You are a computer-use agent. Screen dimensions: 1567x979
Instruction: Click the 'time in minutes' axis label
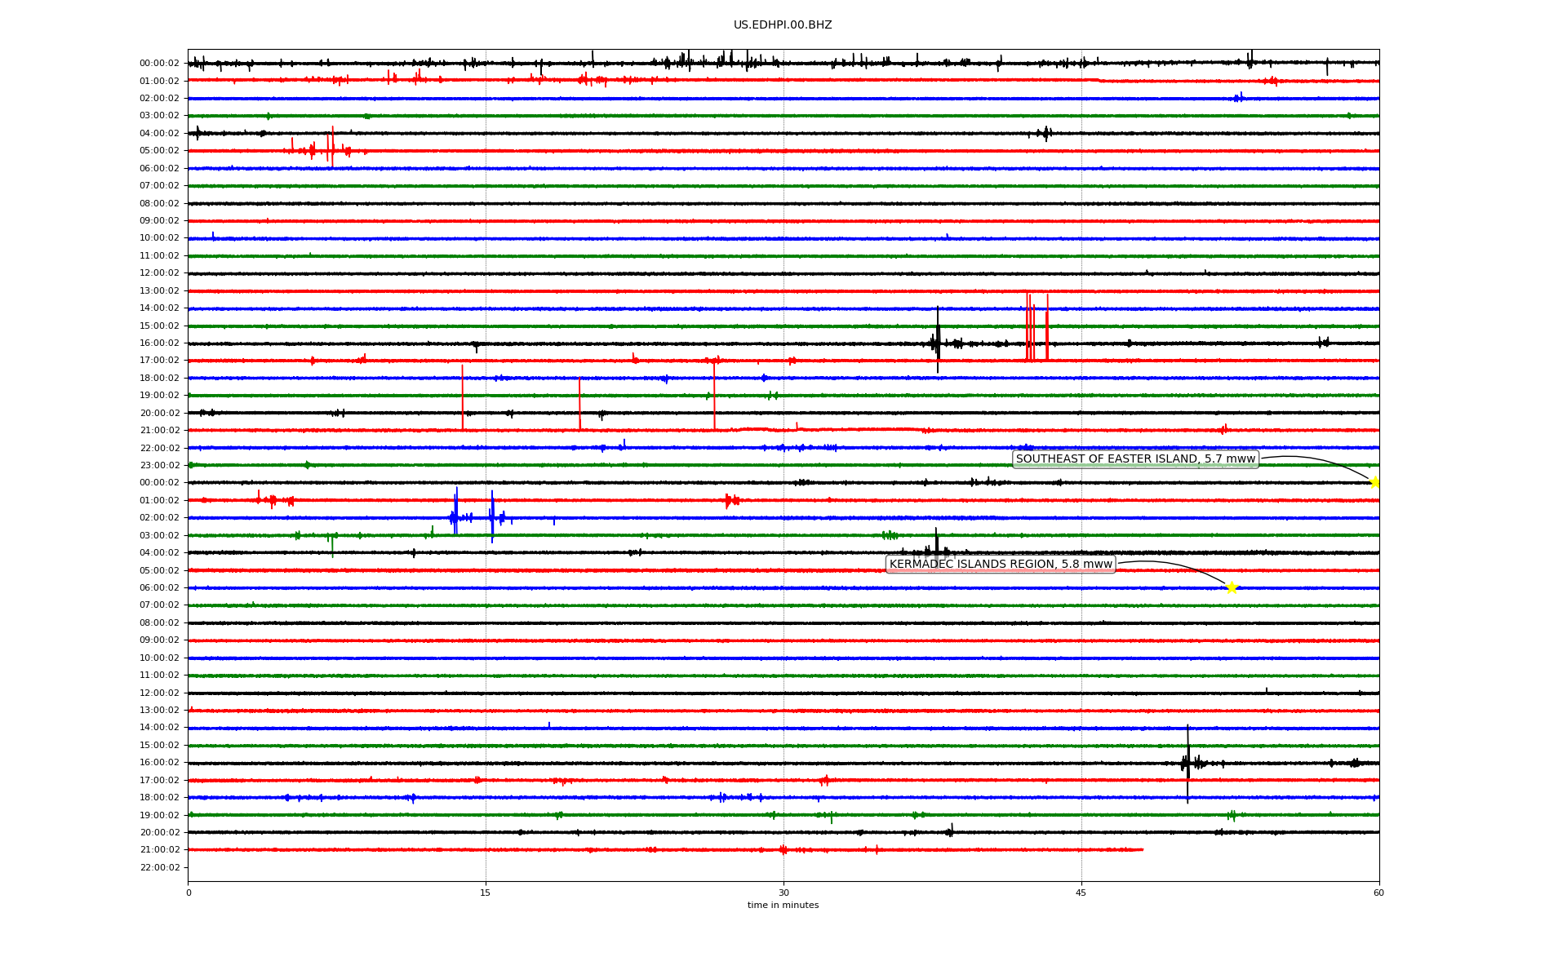782,905
